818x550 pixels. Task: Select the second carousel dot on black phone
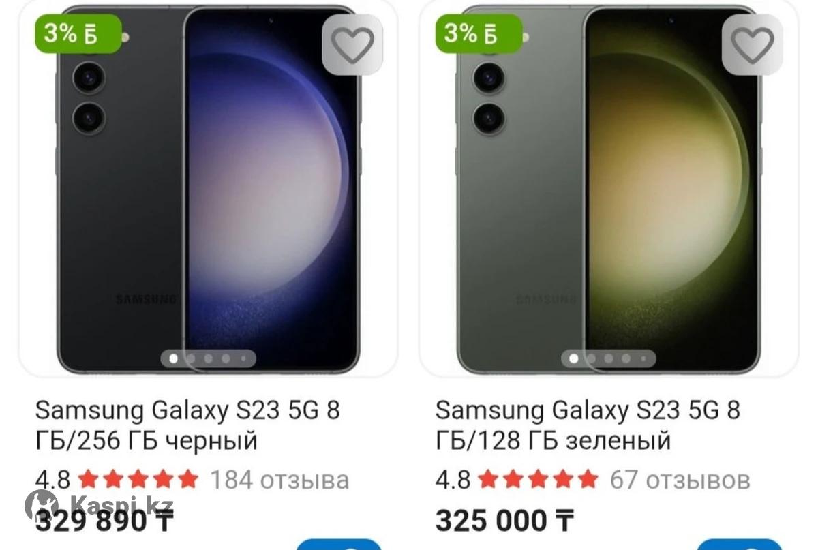pos(191,358)
